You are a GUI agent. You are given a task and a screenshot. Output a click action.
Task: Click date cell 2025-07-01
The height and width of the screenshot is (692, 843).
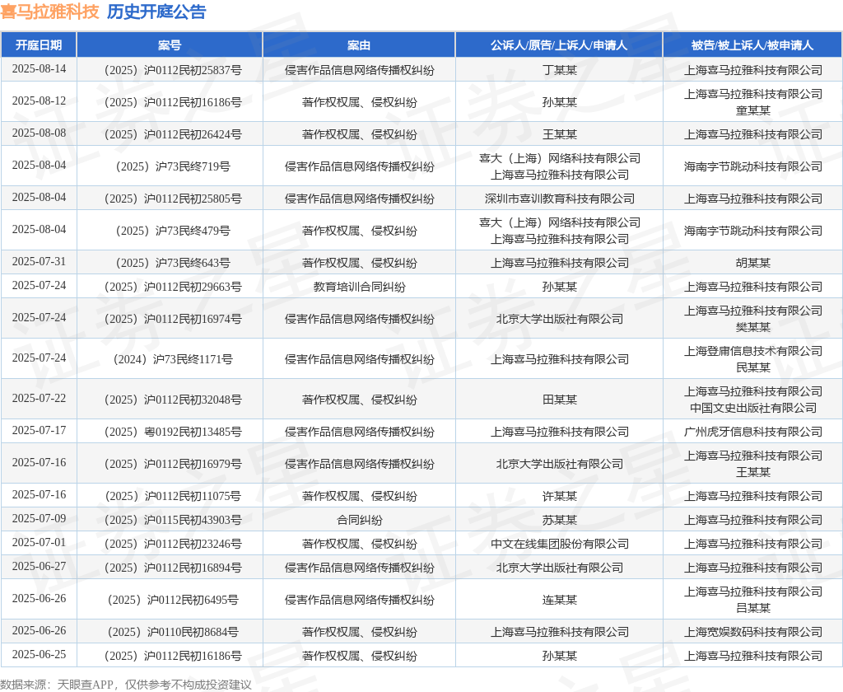click(x=39, y=542)
